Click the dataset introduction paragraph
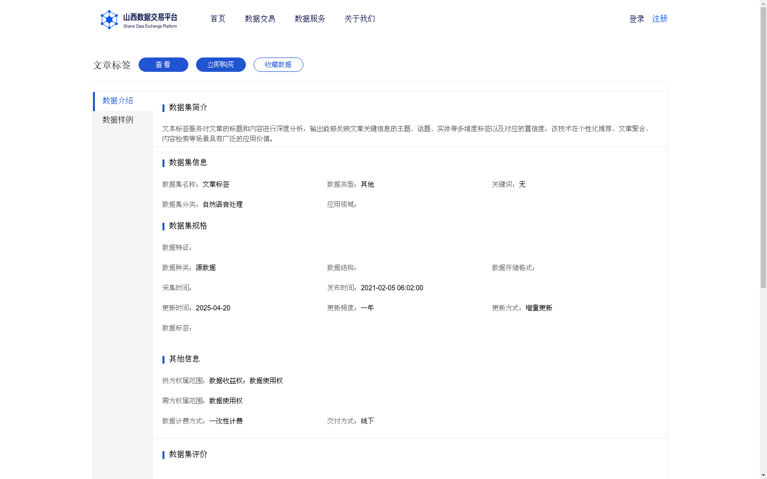Screen dimensions: 767x479 click(x=407, y=134)
